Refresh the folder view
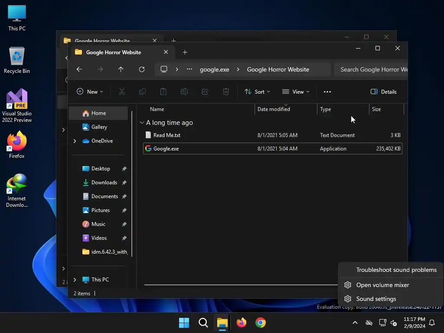444x333 pixels. (x=142, y=69)
